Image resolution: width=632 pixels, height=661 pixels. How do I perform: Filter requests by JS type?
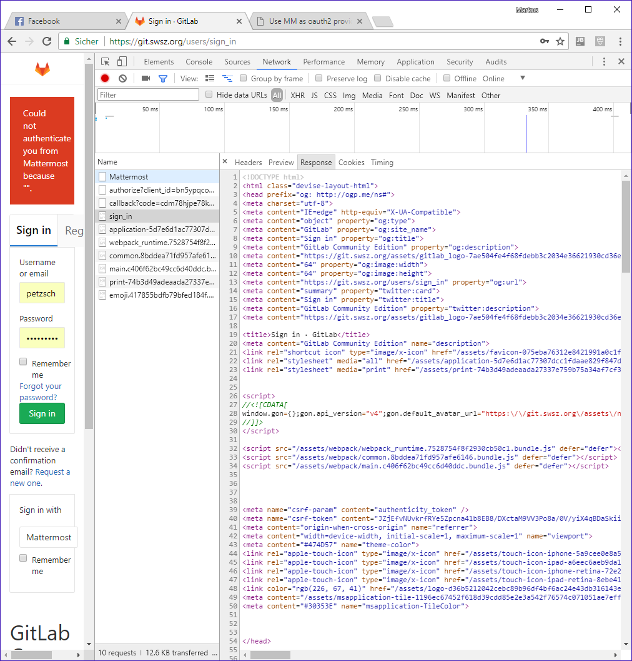pyautogui.click(x=314, y=96)
